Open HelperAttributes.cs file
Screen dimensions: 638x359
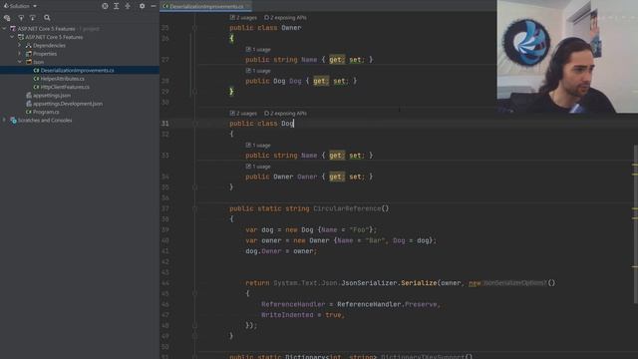62,79
